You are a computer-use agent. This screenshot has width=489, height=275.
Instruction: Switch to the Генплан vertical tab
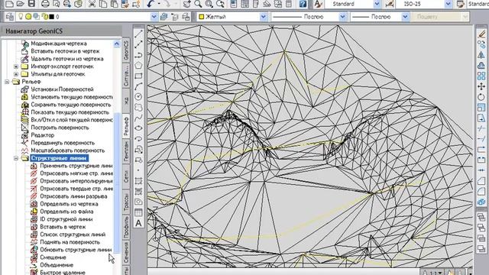click(x=126, y=151)
